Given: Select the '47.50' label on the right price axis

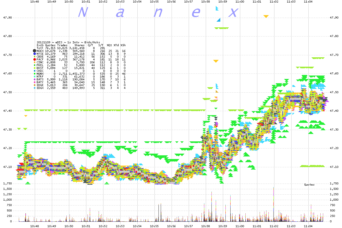Looking at the screenshot, I should 334,92.
